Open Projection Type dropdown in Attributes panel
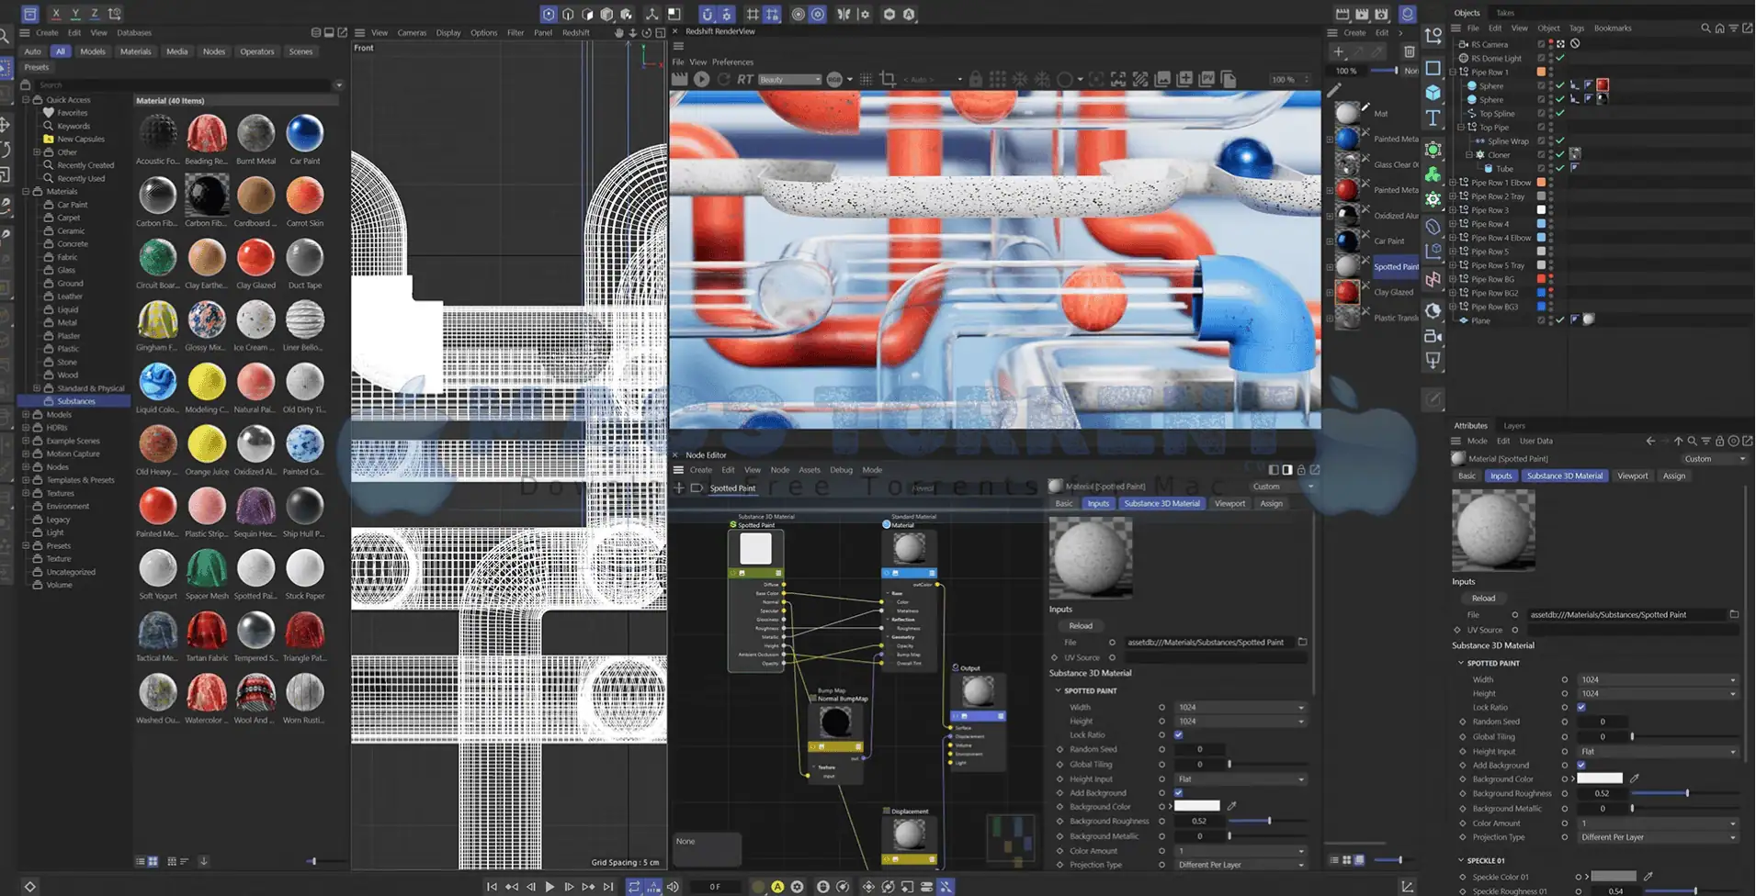1756x896 pixels. coord(1658,837)
